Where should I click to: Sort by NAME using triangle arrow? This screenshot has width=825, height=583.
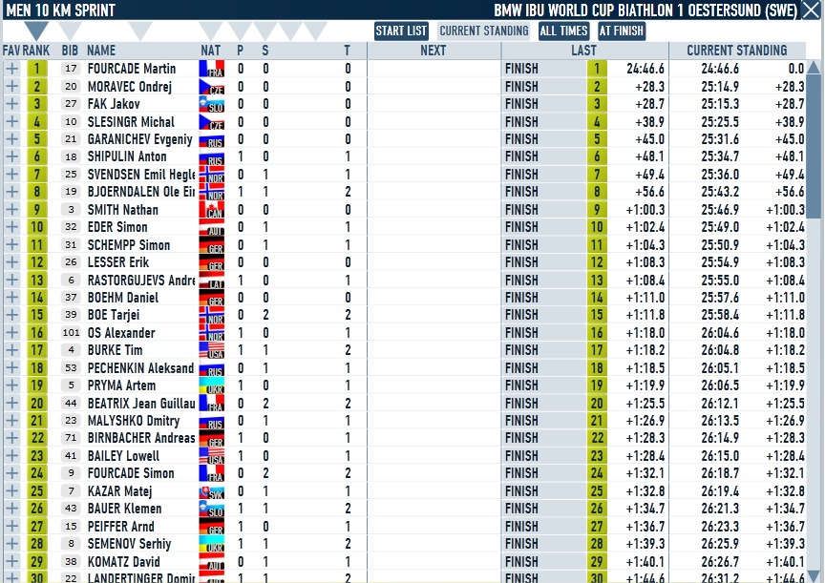click(140, 31)
